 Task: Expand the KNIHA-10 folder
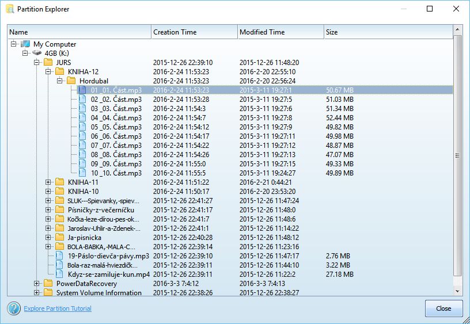click(48, 191)
